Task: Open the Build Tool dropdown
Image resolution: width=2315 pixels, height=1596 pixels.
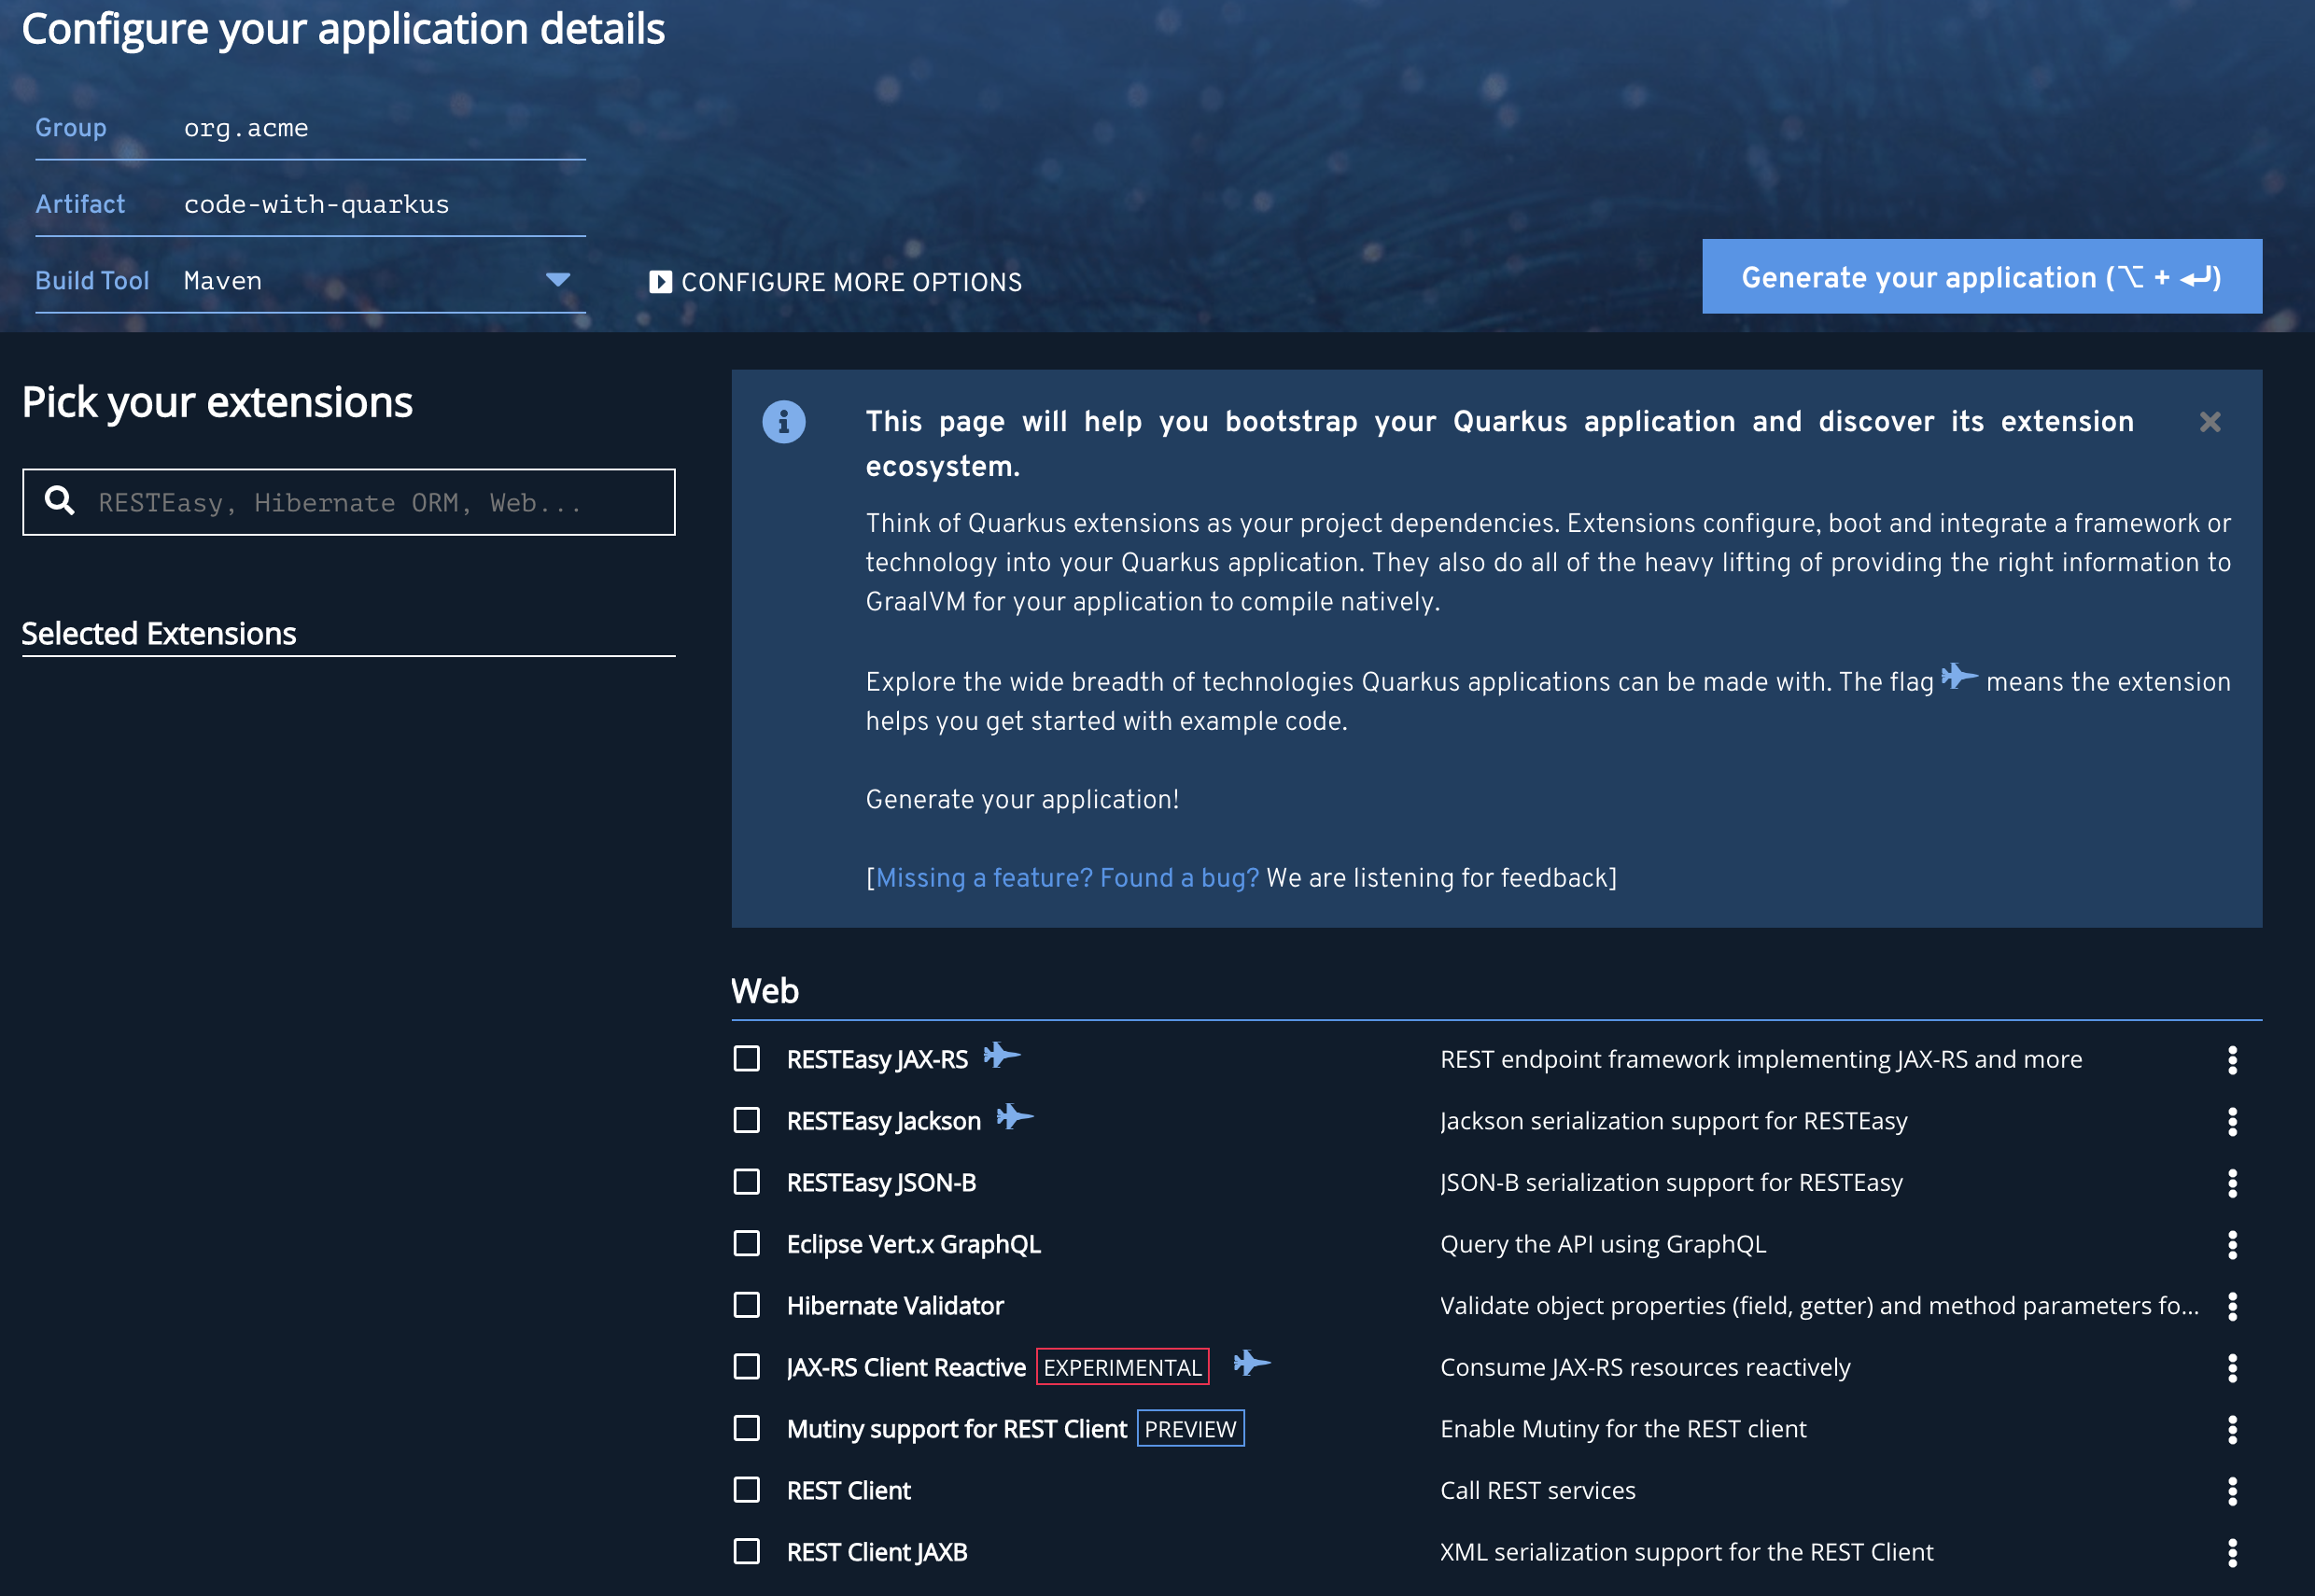Action: point(557,279)
